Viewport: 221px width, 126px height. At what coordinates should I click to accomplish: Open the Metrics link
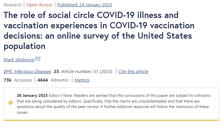coord(82,80)
